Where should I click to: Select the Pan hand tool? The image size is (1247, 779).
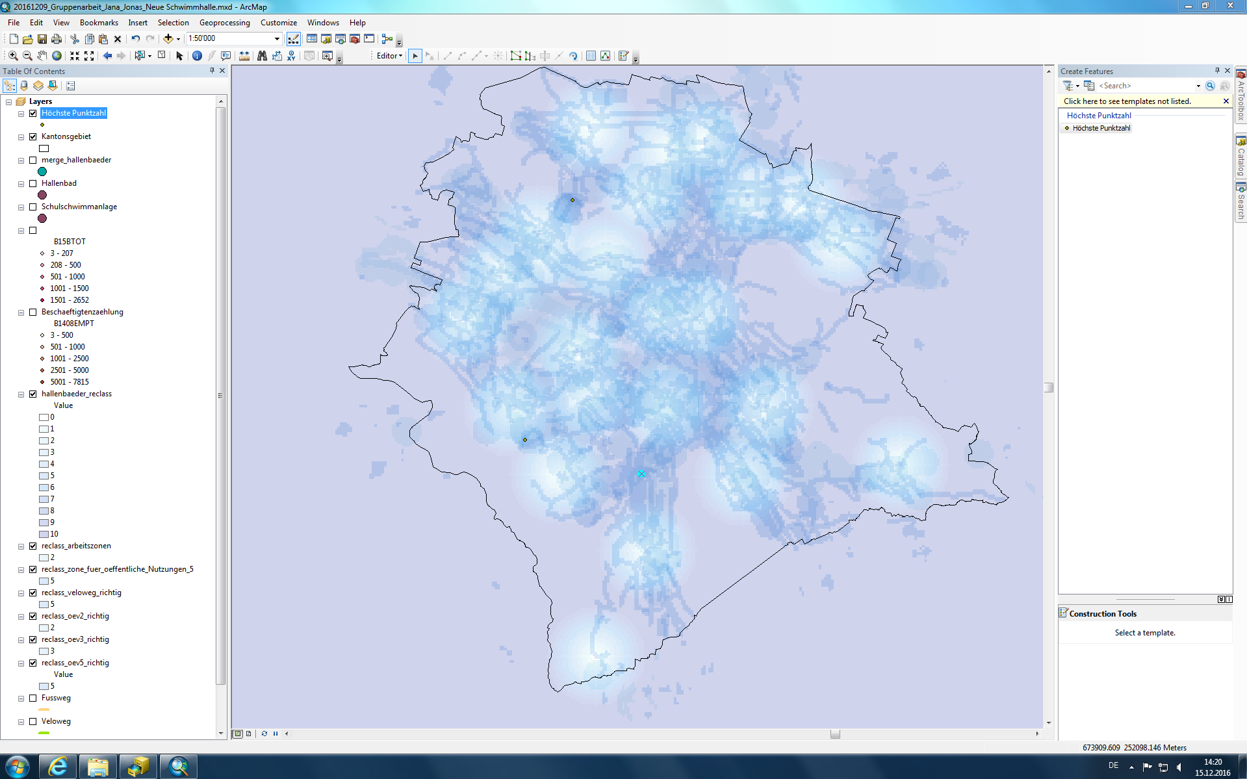point(42,56)
